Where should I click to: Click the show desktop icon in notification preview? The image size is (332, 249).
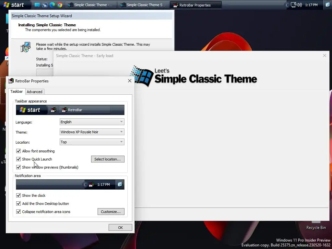[120, 184]
